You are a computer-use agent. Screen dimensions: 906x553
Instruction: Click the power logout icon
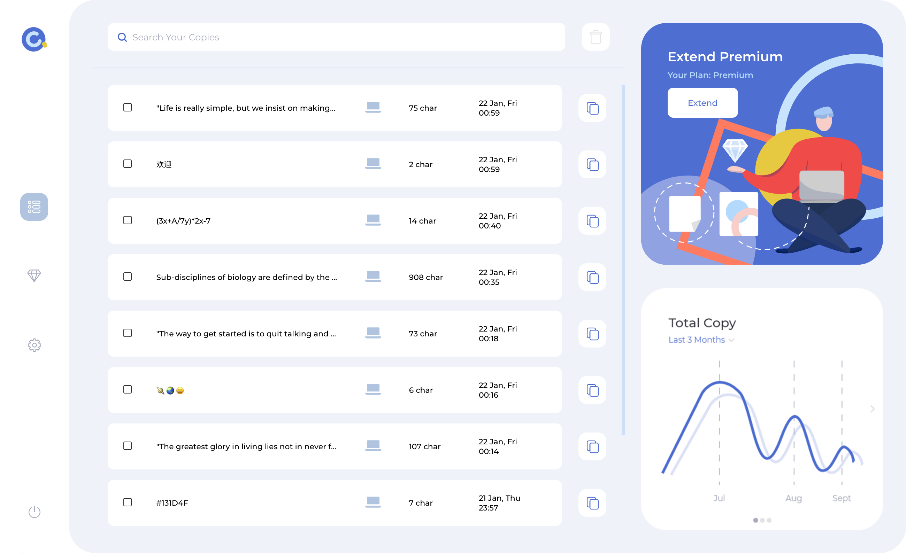click(x=34, y=512)
